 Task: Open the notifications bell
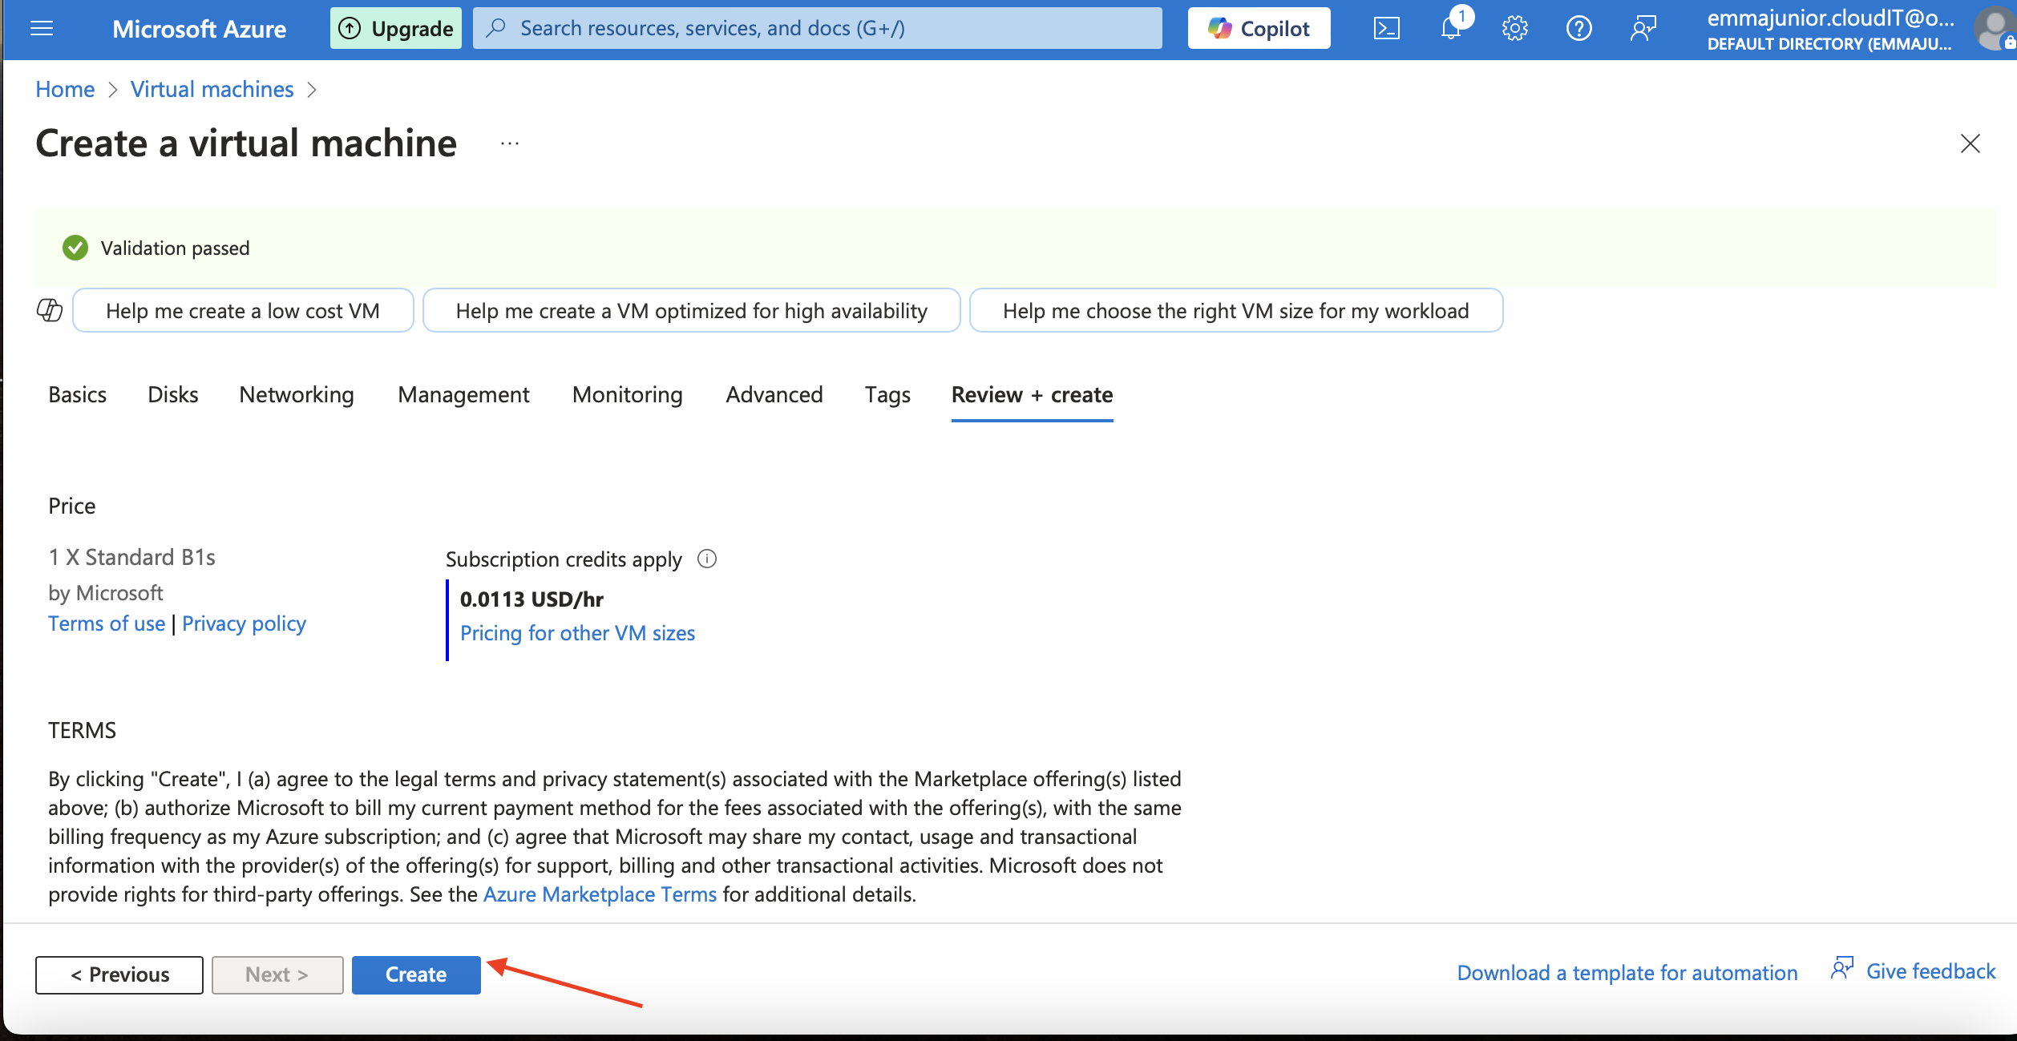pos(1451,29)
